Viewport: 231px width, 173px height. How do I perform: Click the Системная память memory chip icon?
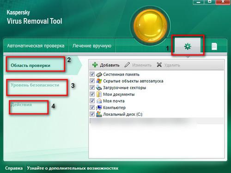(99, 74)
